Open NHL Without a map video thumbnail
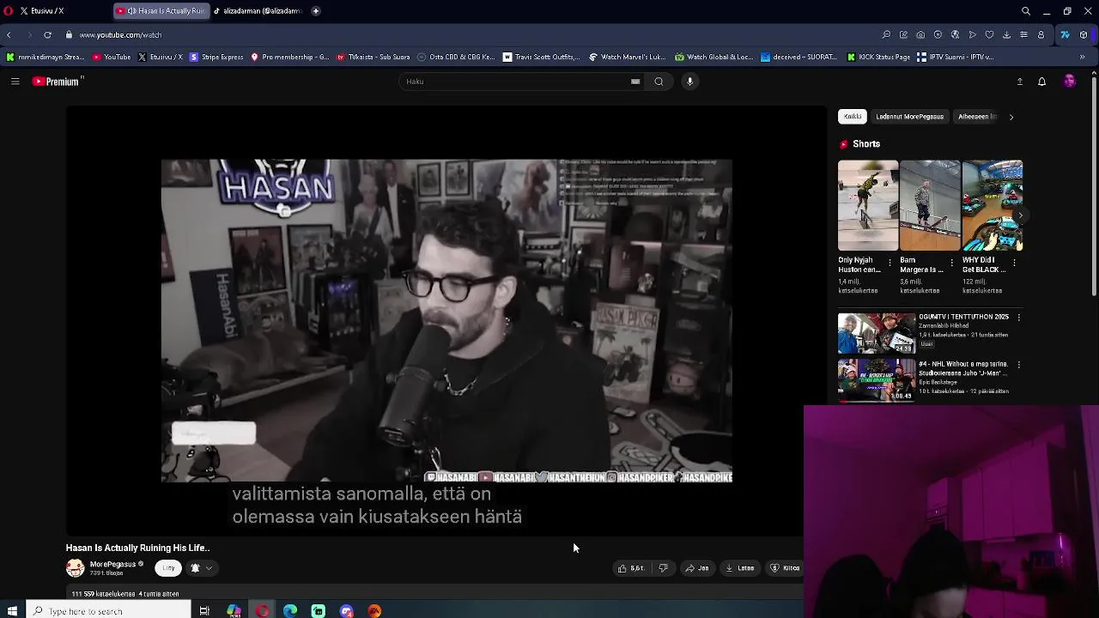This screenshot has height=618, width=1099. pyautogui.click(x=877, y=380)
